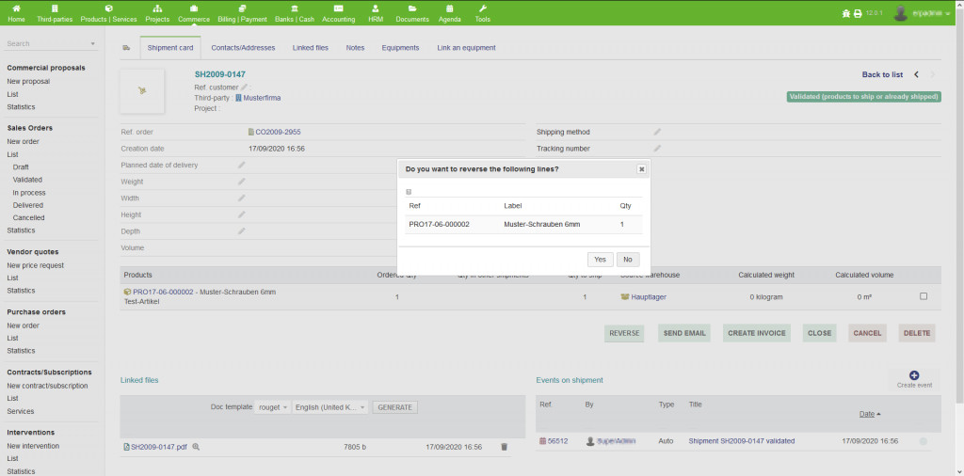This screenshot has height=476, width=964.
Task: Go to previous shipment with left arrow
Action: [917, 74]
